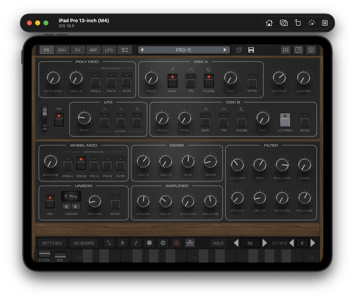Click the circle-slash icon in the bottom bar

click(x=163, y=243)
